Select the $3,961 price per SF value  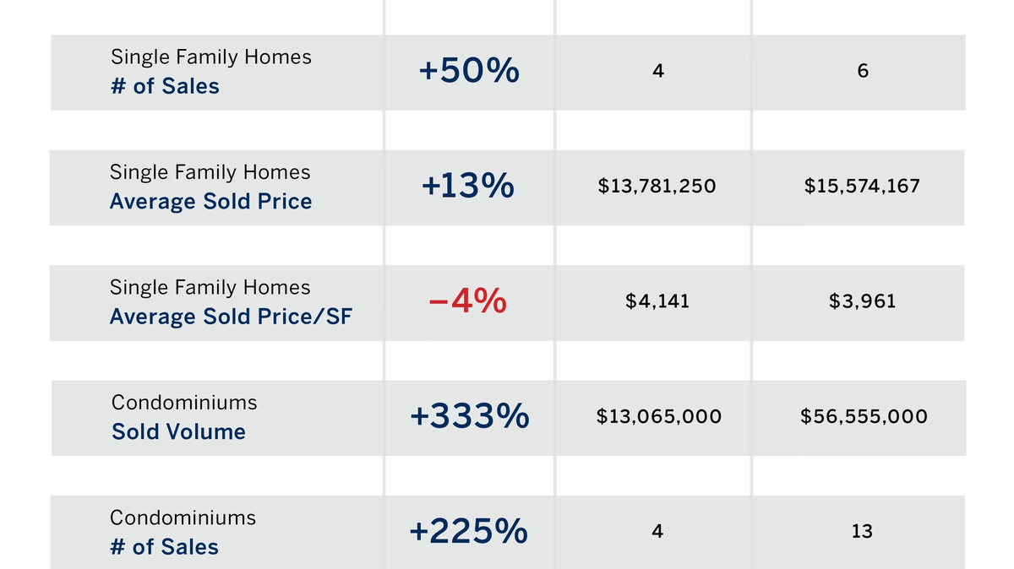(x=862, y=301)
